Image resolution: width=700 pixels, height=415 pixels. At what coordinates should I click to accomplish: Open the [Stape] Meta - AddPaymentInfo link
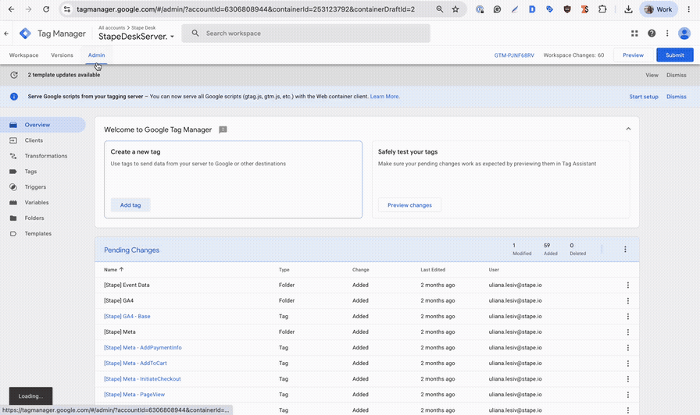point(143,348)
